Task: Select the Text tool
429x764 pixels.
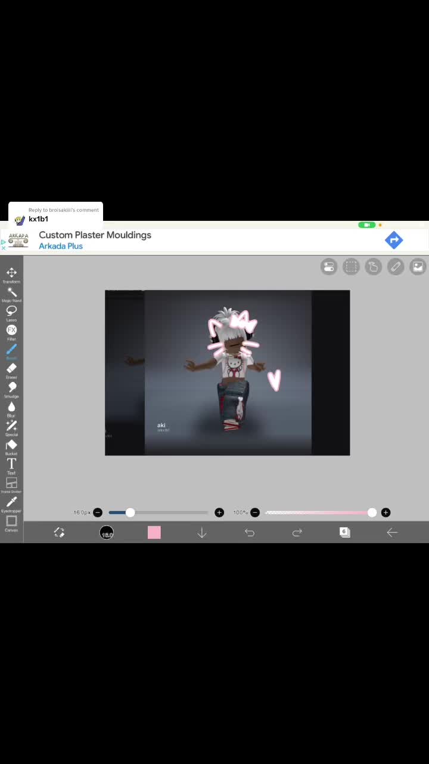Action: pos(11,466)
